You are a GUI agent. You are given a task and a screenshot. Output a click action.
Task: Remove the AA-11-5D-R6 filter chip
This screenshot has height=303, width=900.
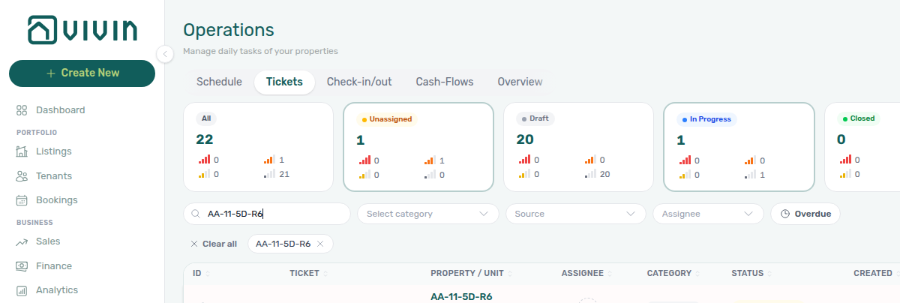320,244
